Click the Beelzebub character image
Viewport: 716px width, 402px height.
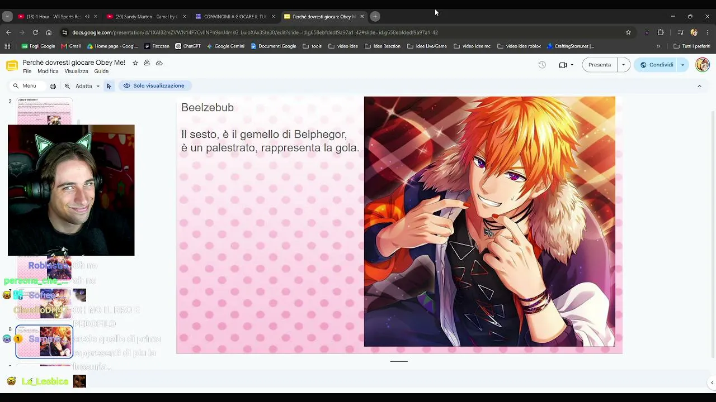pyautogui.click(x=489, y=222)
